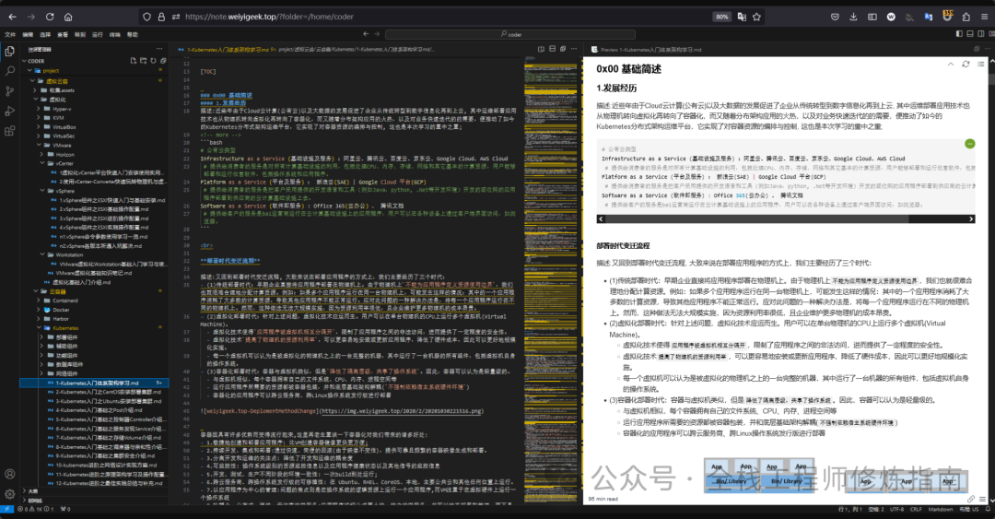Reload the browser page
Viewport: 995px width, 519px height.
coord(50,18)
